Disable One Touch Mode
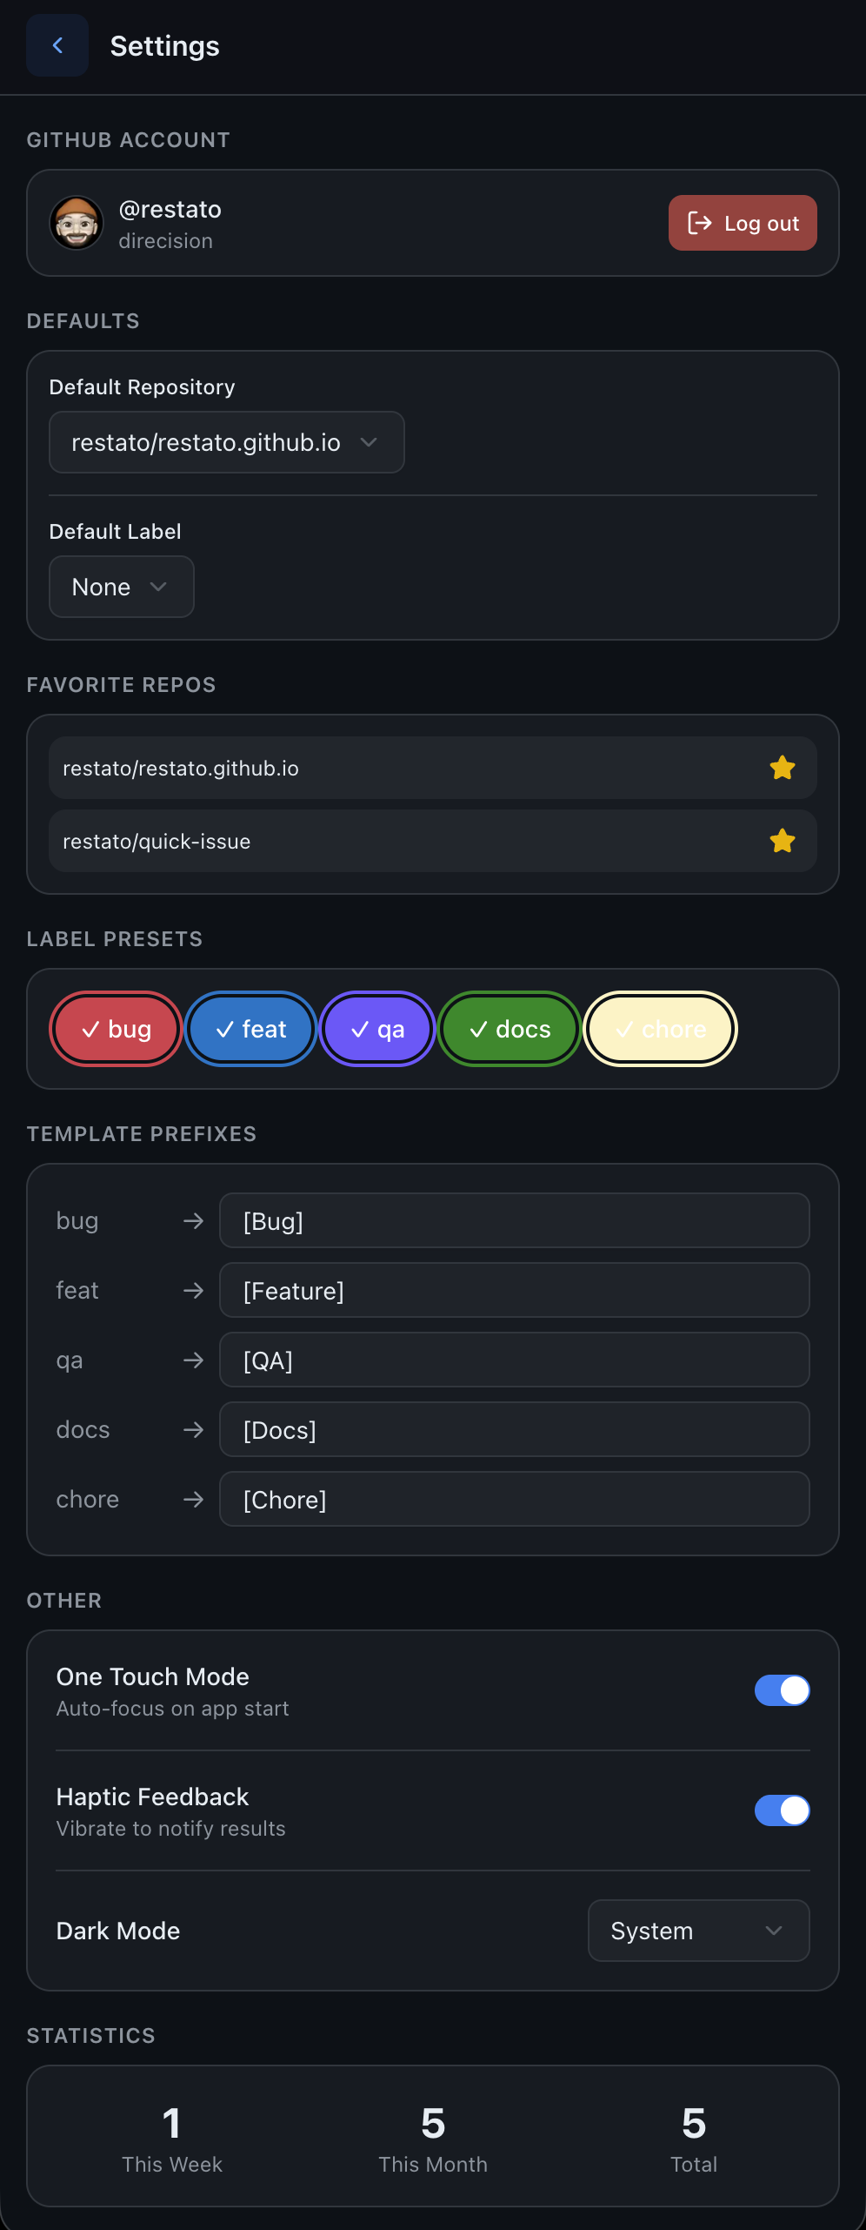Image resolution: width=866 pixels, height=2230 pixels. pyautogui.click(x=781, y=1689)
